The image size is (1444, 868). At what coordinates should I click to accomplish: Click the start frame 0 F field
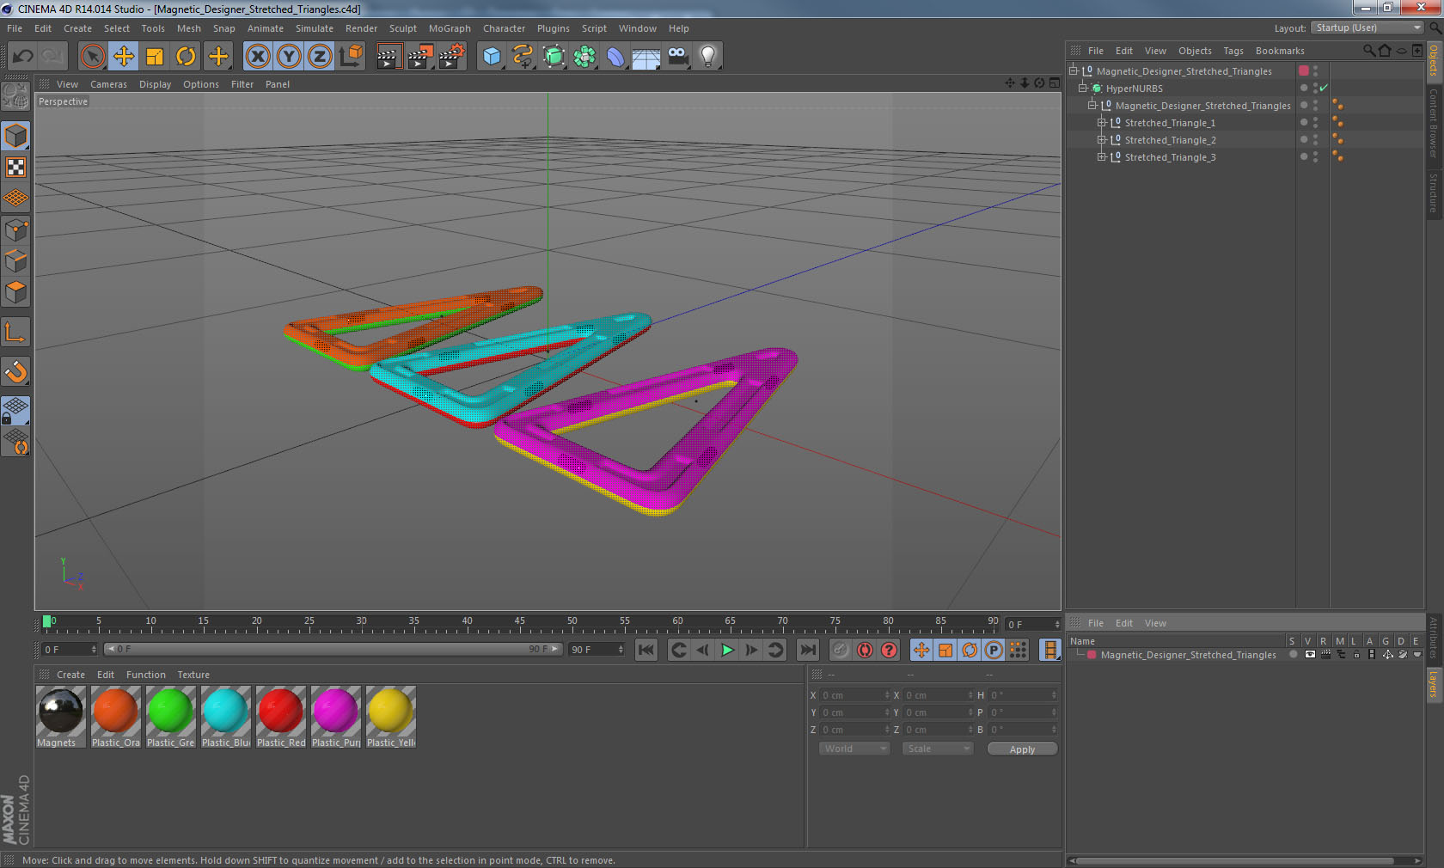point(70,650)
